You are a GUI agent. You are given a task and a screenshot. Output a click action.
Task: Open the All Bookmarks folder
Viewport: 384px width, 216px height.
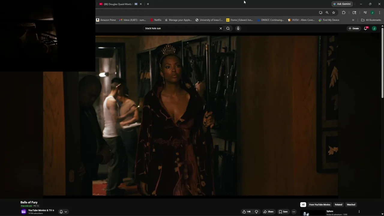pos(371,20)
